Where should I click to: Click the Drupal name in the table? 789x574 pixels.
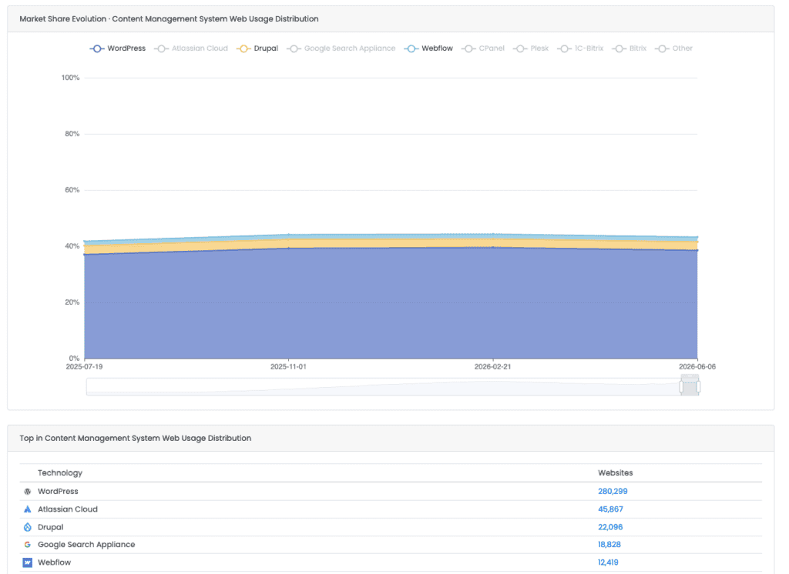tap(51, 527)
